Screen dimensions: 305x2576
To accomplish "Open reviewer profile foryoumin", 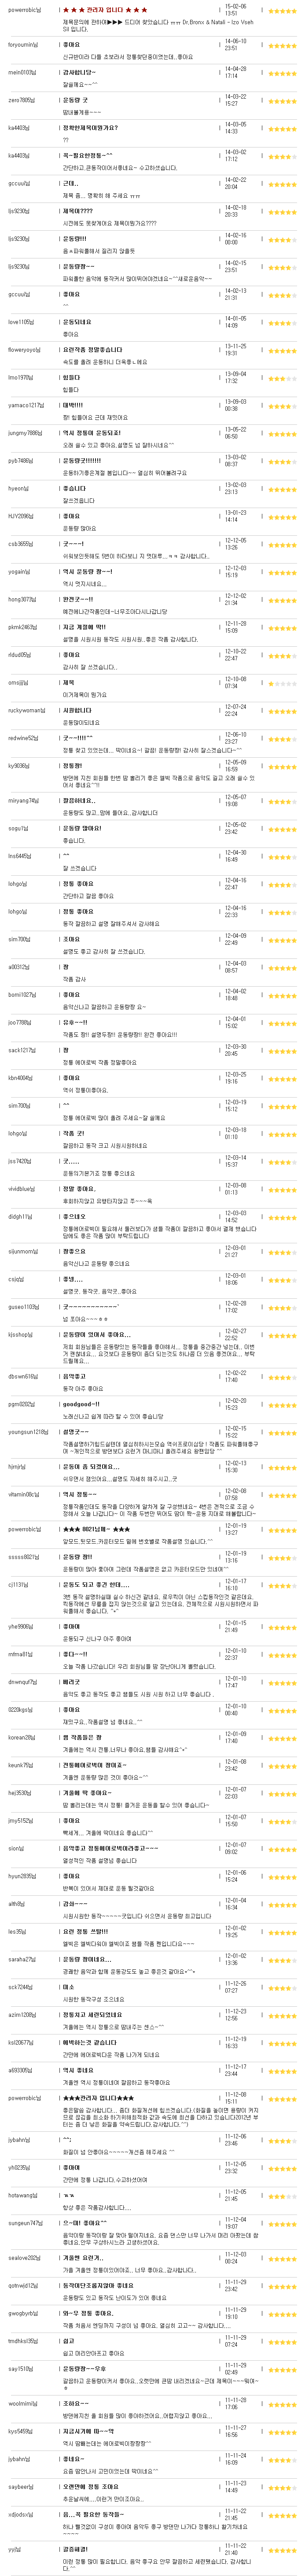I will click(x=23, y=44).
